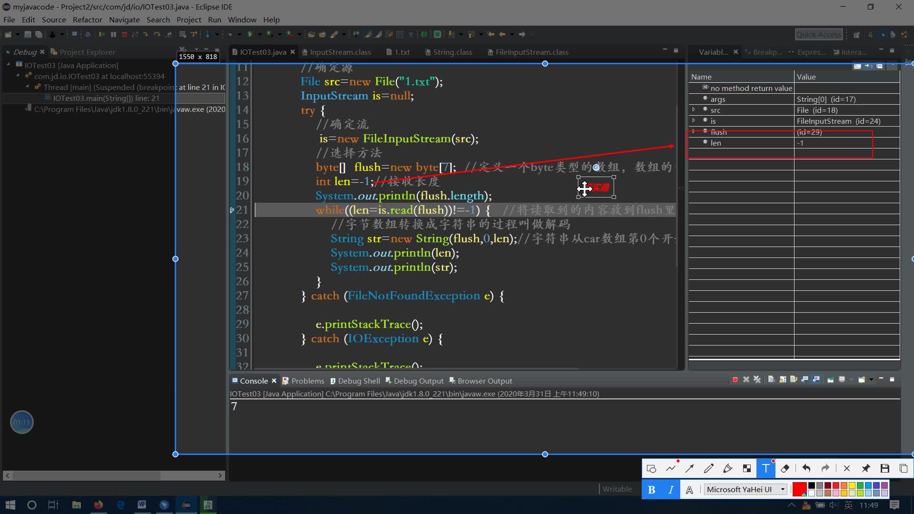Screen dimensions: 914x514
Task: Open the Navigate menu
Action: (124, 20)
